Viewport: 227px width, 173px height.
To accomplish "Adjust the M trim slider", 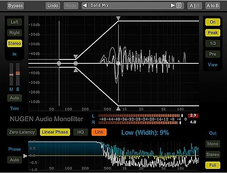I will point(11,75).
